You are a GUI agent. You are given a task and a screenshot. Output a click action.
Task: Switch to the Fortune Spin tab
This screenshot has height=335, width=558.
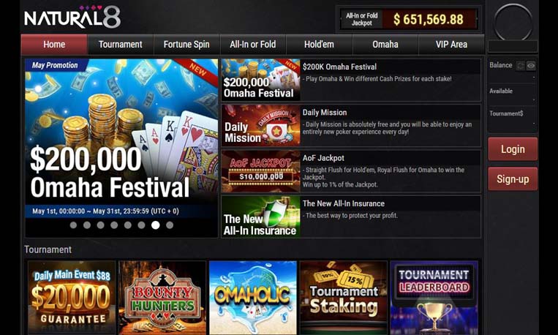pos(186,45)
